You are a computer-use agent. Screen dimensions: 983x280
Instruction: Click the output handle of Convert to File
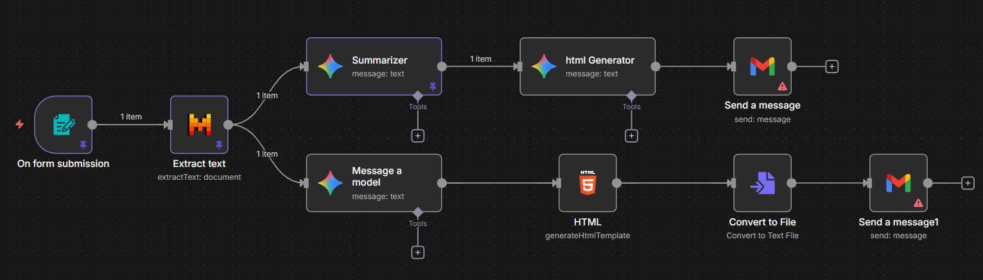[x=792, y=183]
